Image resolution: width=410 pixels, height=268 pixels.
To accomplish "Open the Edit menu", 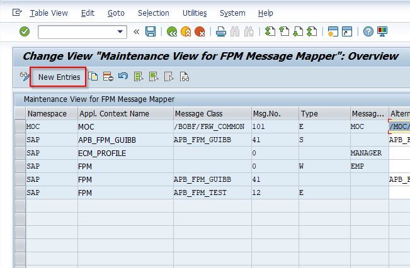I will tap(88, 13).
